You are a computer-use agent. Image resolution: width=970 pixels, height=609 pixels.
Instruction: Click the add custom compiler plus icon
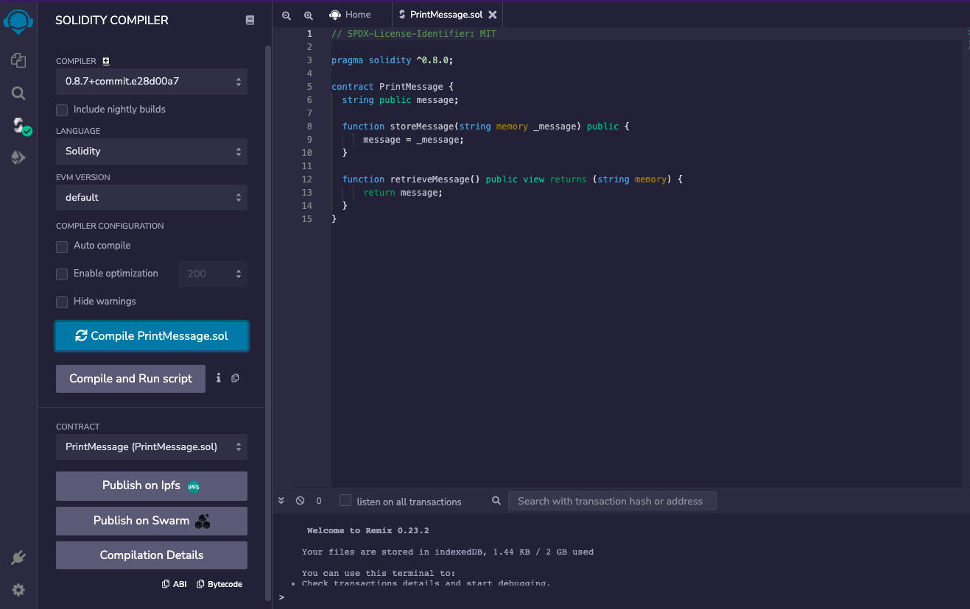coord(106,61)
